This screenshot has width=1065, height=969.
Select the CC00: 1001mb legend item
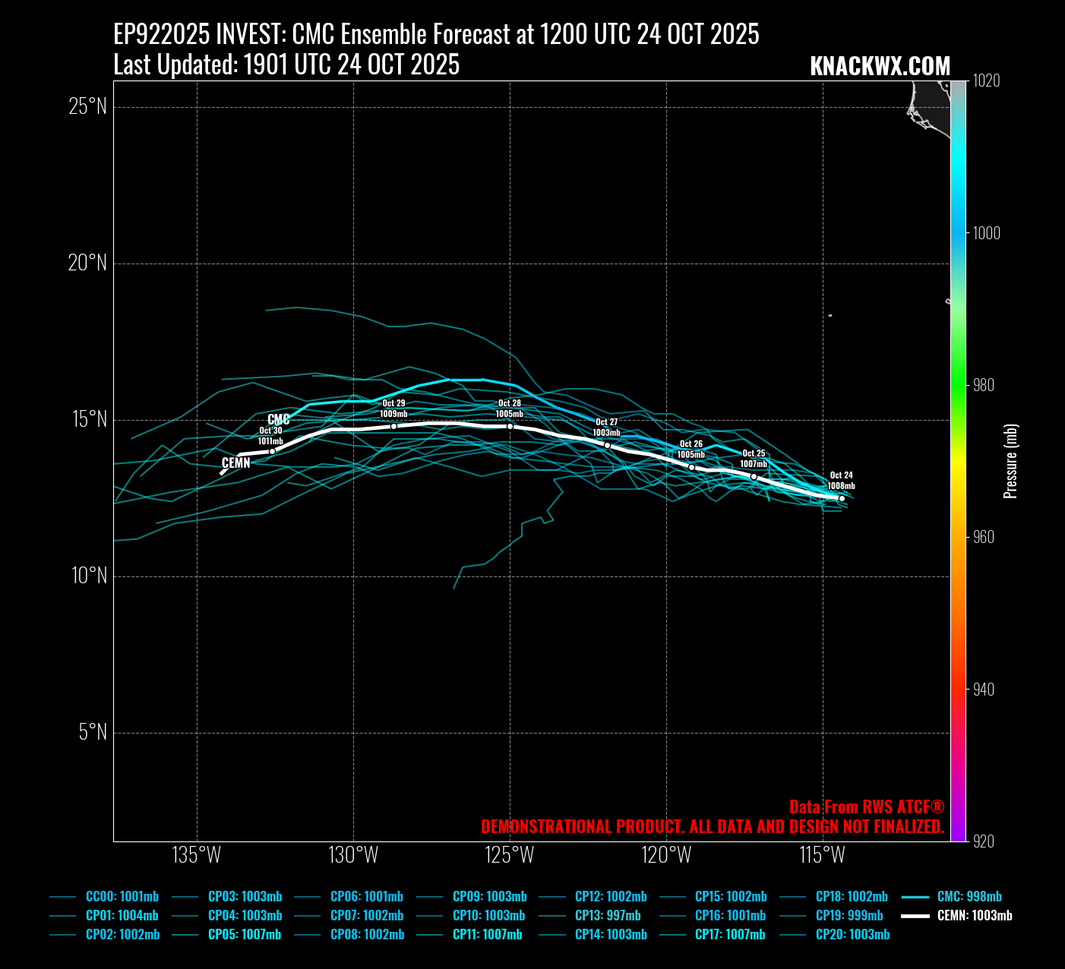pyautogui.click(x=122, y=897)
